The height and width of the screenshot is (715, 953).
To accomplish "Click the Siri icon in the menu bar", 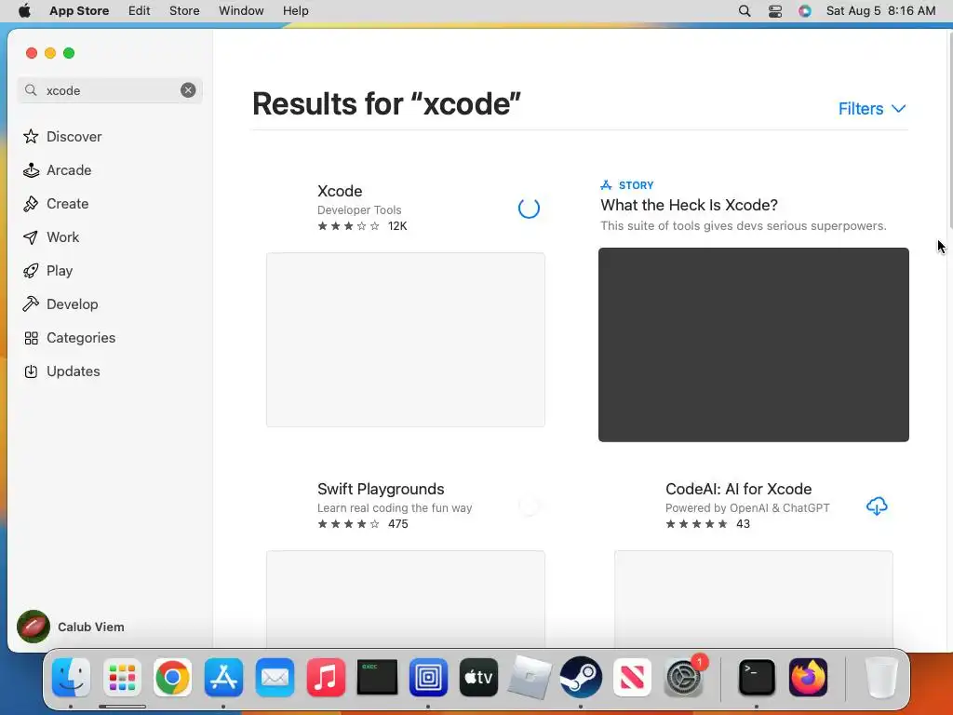I will (805, 11).
